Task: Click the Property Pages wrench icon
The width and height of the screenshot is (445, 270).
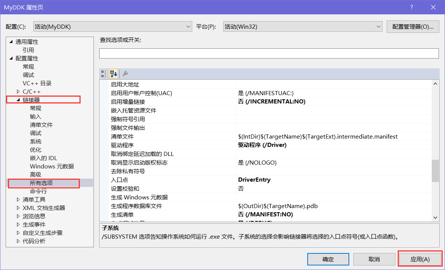Action: pyautogui.click(x=125, y=74)
